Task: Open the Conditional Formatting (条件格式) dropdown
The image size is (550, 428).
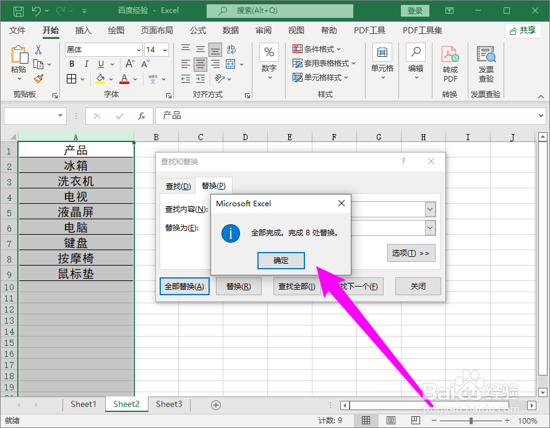Action: (317, 49)
